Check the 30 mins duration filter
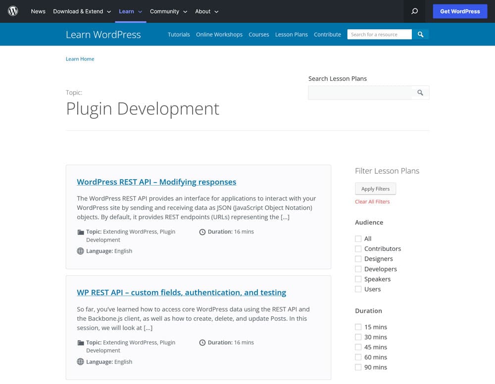This screenshot has width=495, height=384. (x=358, y=337)
